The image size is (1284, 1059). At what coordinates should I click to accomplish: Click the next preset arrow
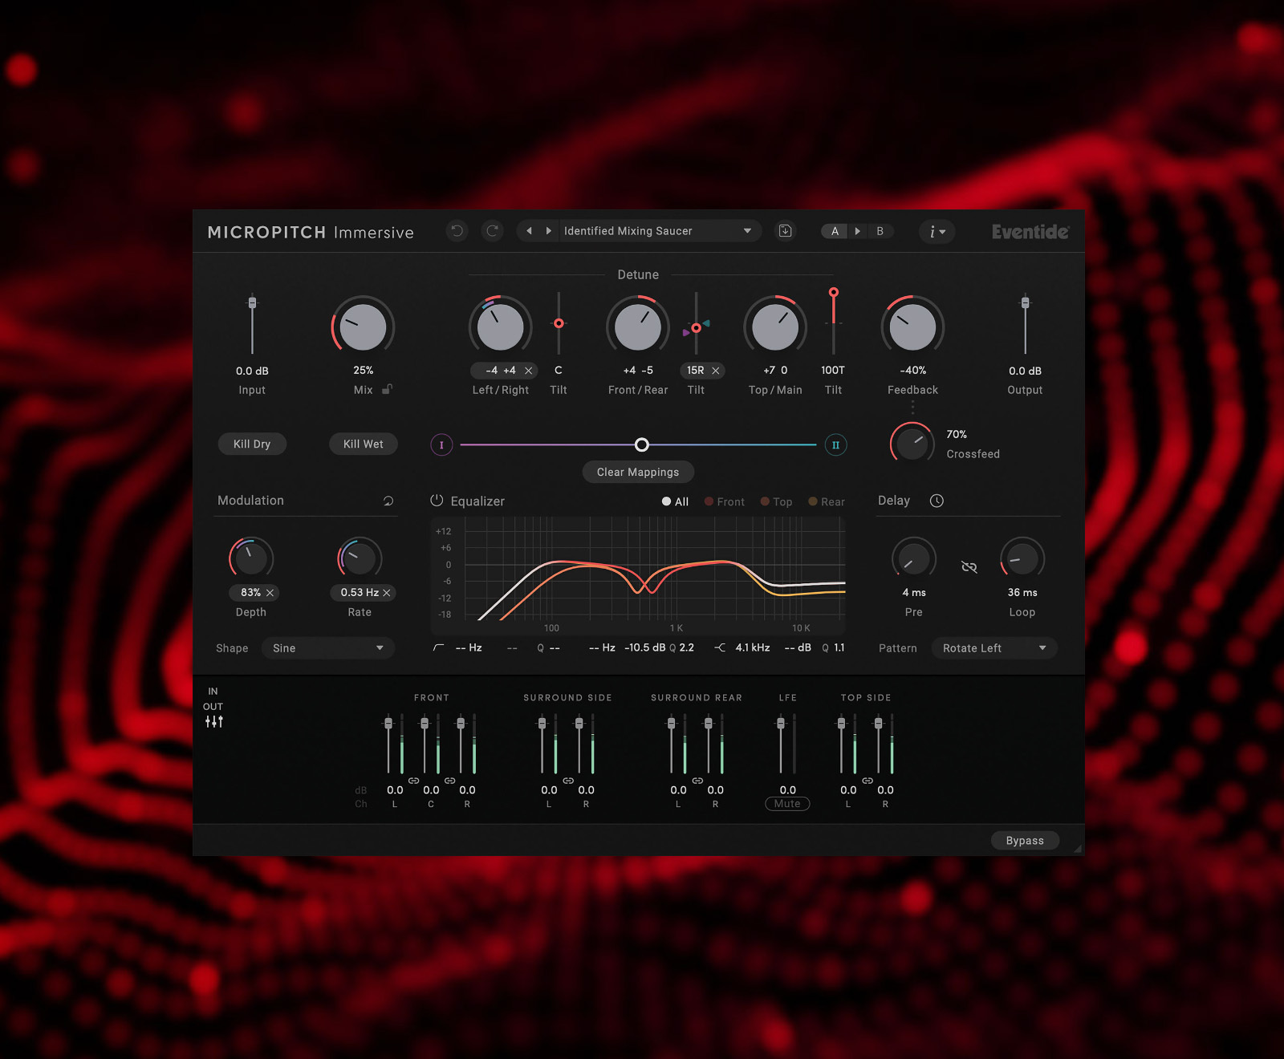[548, 230]
